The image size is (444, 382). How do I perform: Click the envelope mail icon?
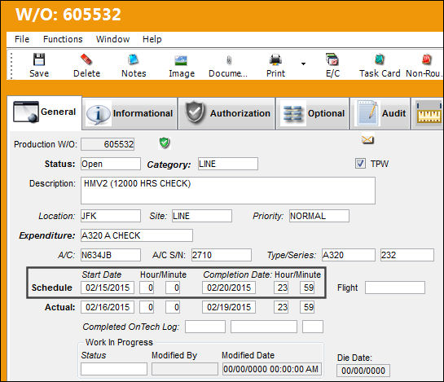[x=367, y=139]
